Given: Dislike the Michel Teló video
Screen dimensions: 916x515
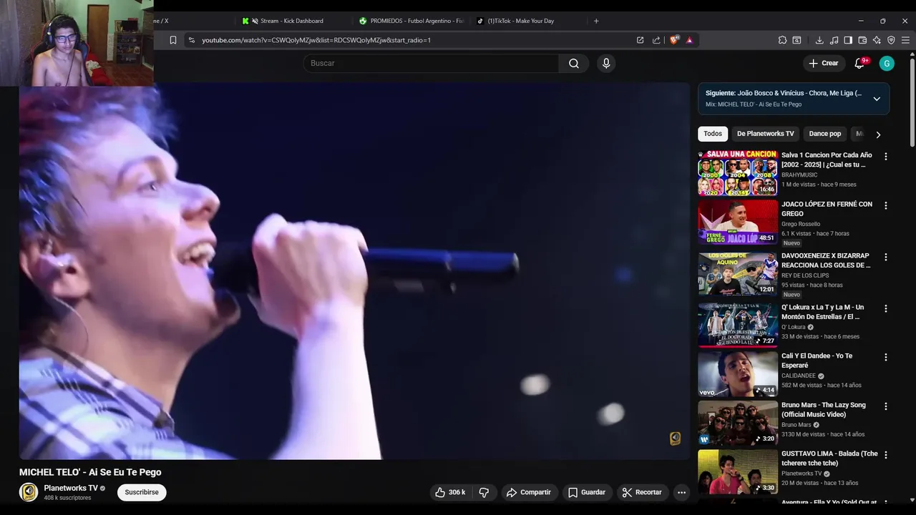Looking at the screenshot, I should coord(484,492).
